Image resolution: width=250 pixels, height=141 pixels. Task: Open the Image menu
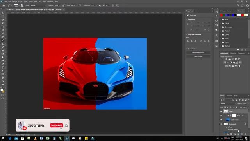[15, 2]
